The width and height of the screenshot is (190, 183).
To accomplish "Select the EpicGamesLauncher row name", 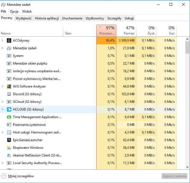I will 28,140.
